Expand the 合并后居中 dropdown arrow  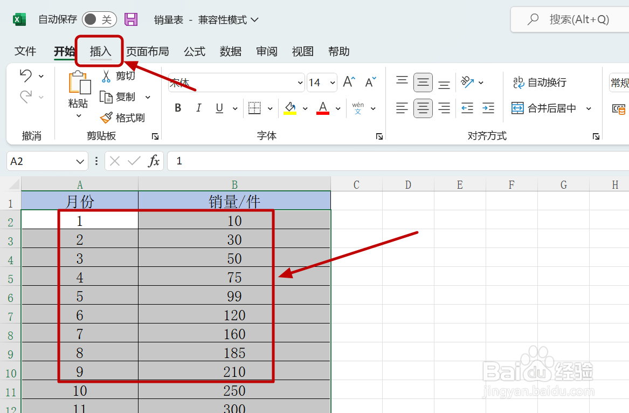tap(589, 108)
